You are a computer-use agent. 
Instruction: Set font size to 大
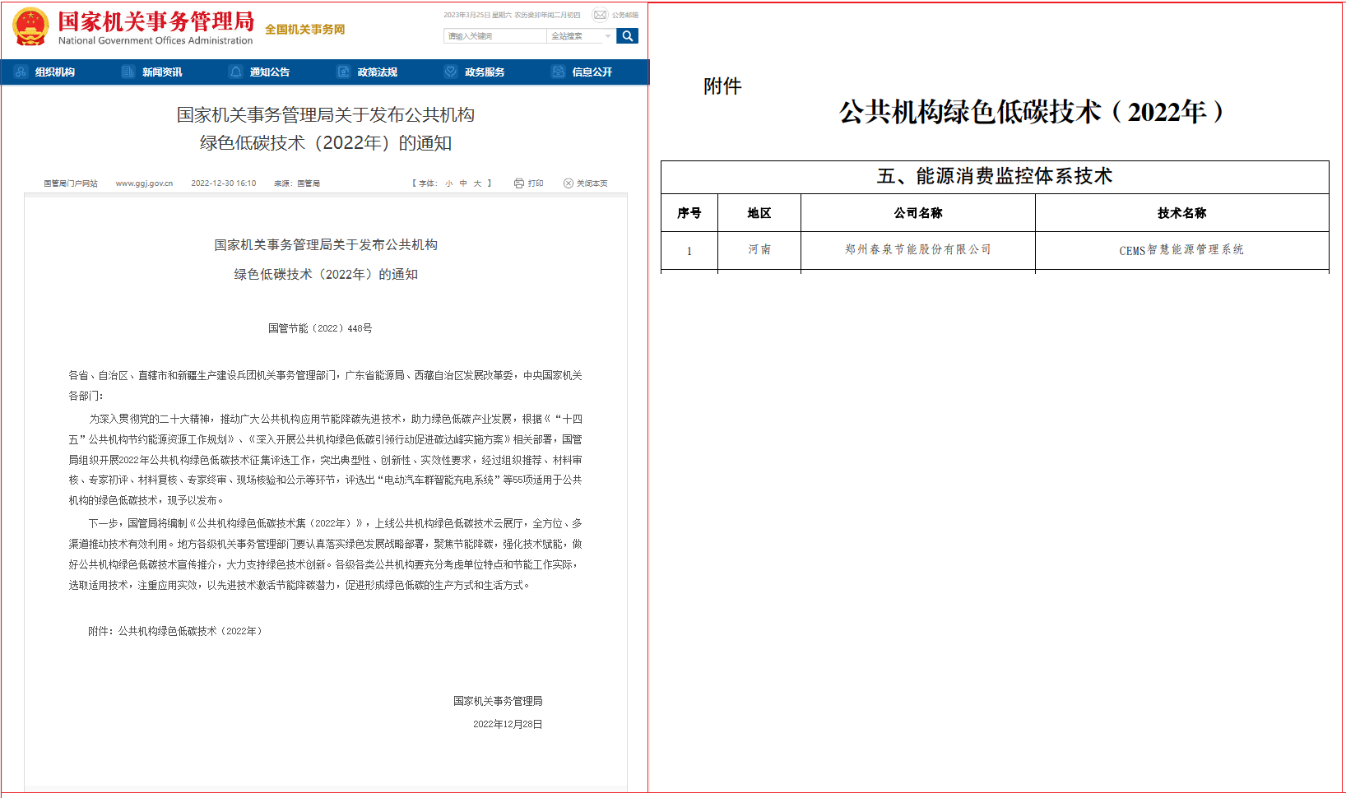coord(477,183)
